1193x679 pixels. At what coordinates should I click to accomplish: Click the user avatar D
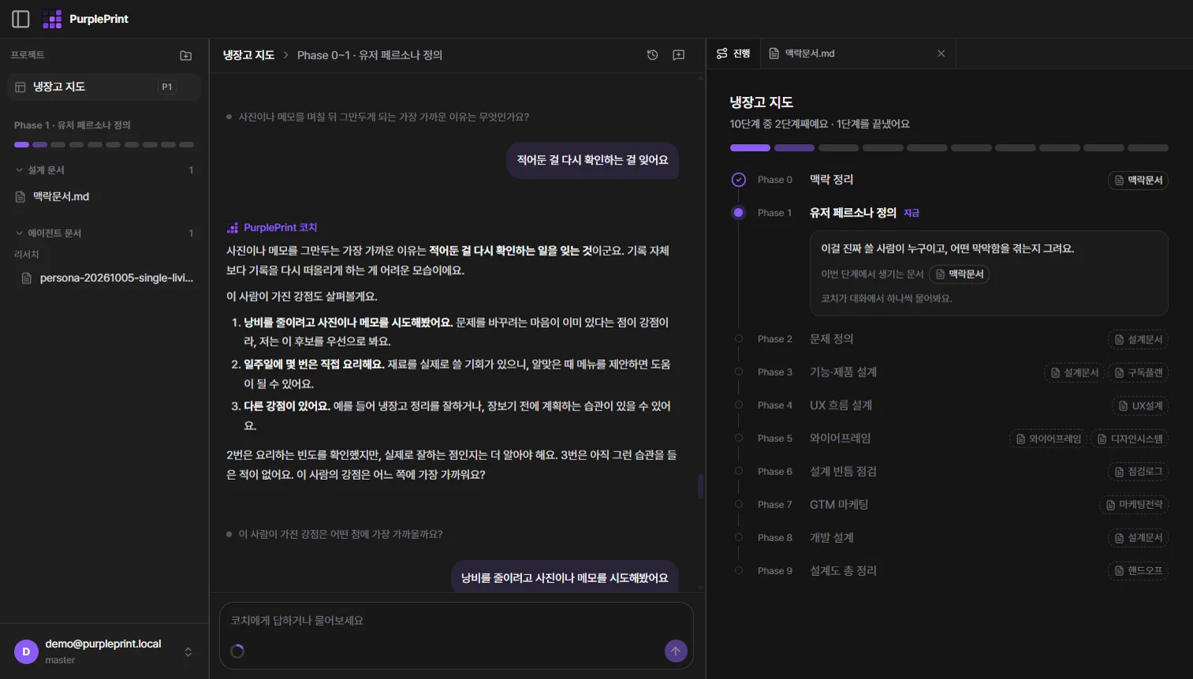tap(26, 651)
